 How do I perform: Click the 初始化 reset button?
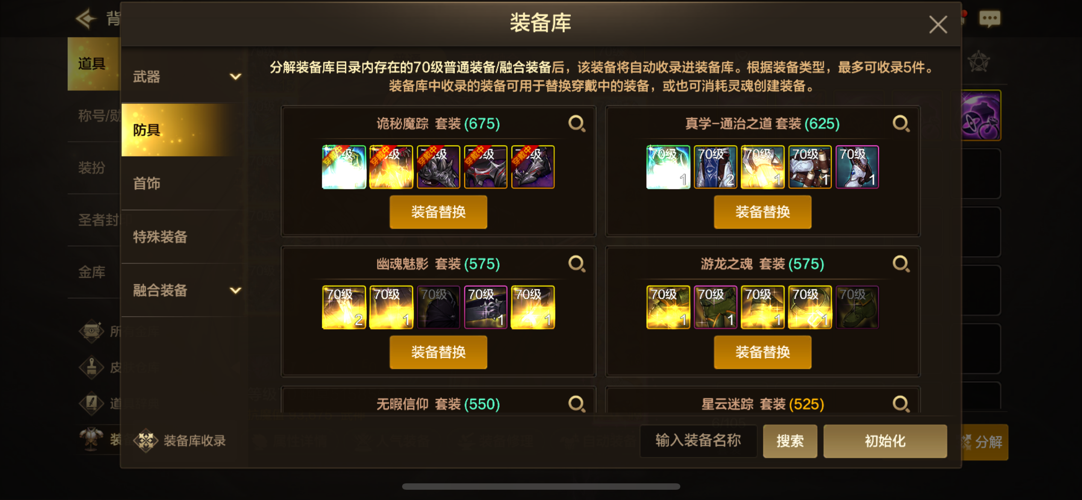(x=885, y=441)
